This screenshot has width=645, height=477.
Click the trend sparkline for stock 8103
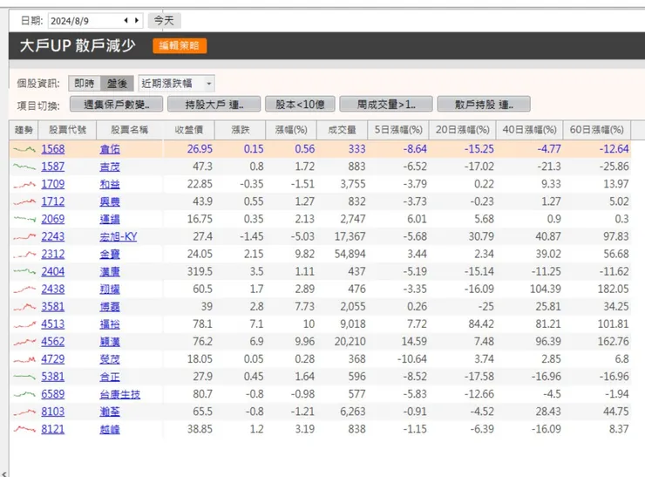click(x=24, y=412)
